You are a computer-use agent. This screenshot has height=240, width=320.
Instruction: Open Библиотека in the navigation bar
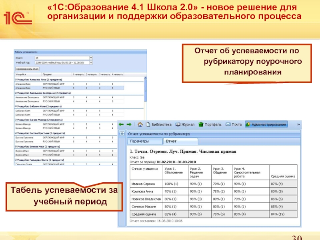159,124
